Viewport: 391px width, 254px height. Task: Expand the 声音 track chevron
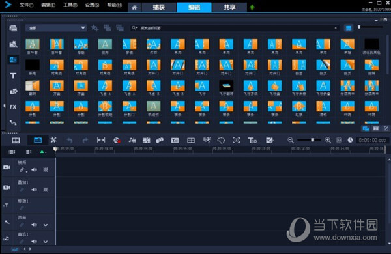click(x=46, y=225)
